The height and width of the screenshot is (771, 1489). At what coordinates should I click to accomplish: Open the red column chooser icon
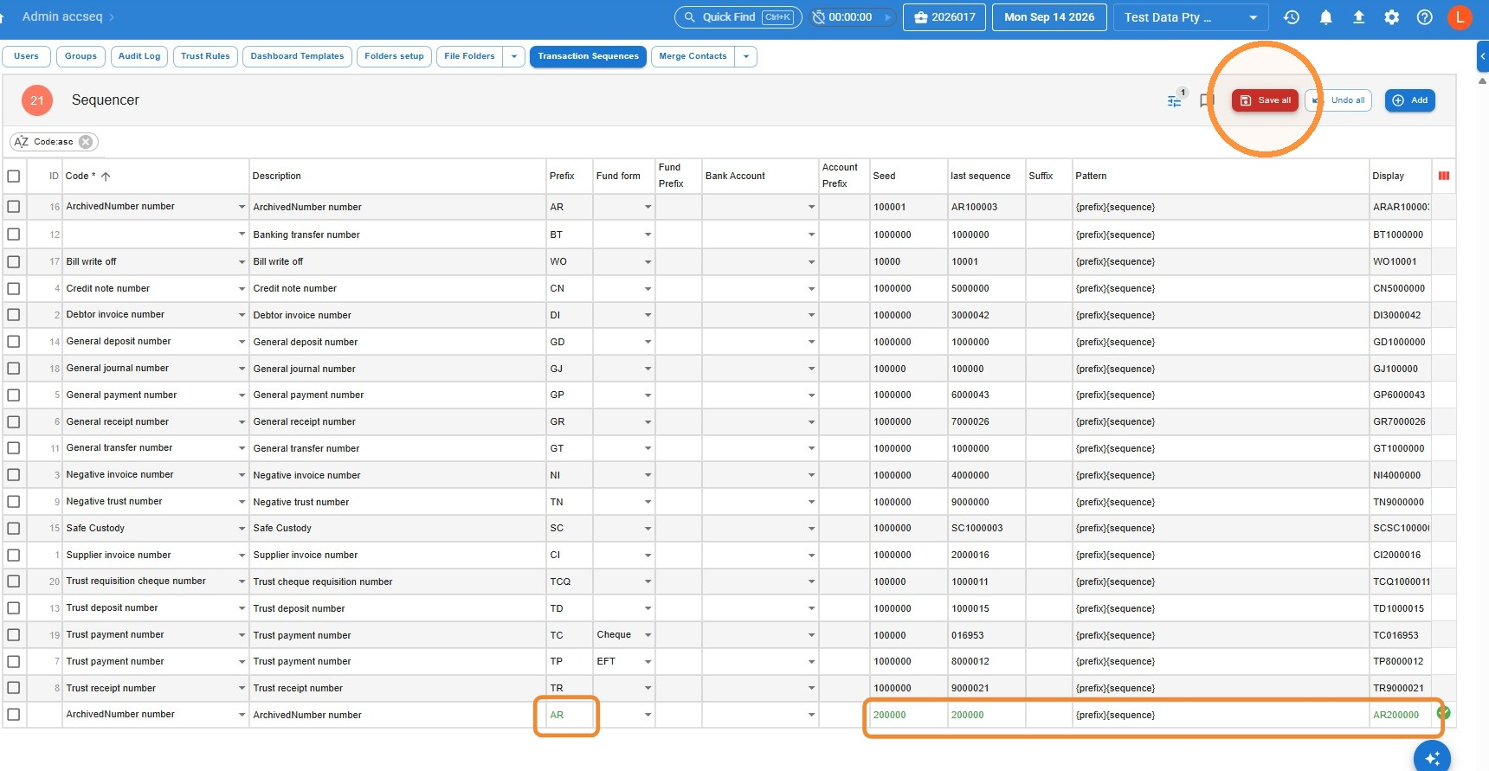[x=1443, y=176]
